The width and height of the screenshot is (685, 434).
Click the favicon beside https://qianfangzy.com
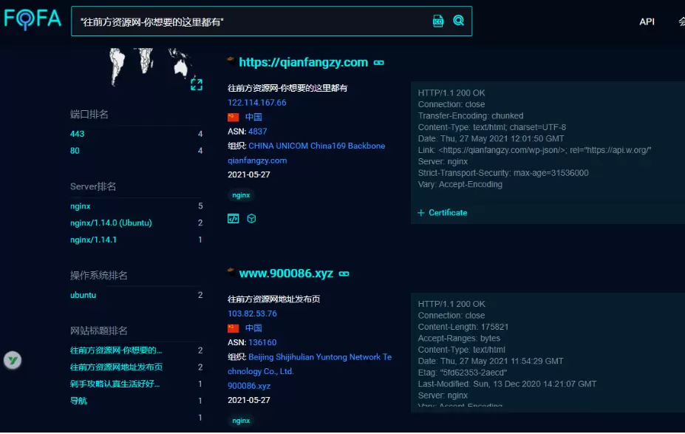click(x=231, y=61)
